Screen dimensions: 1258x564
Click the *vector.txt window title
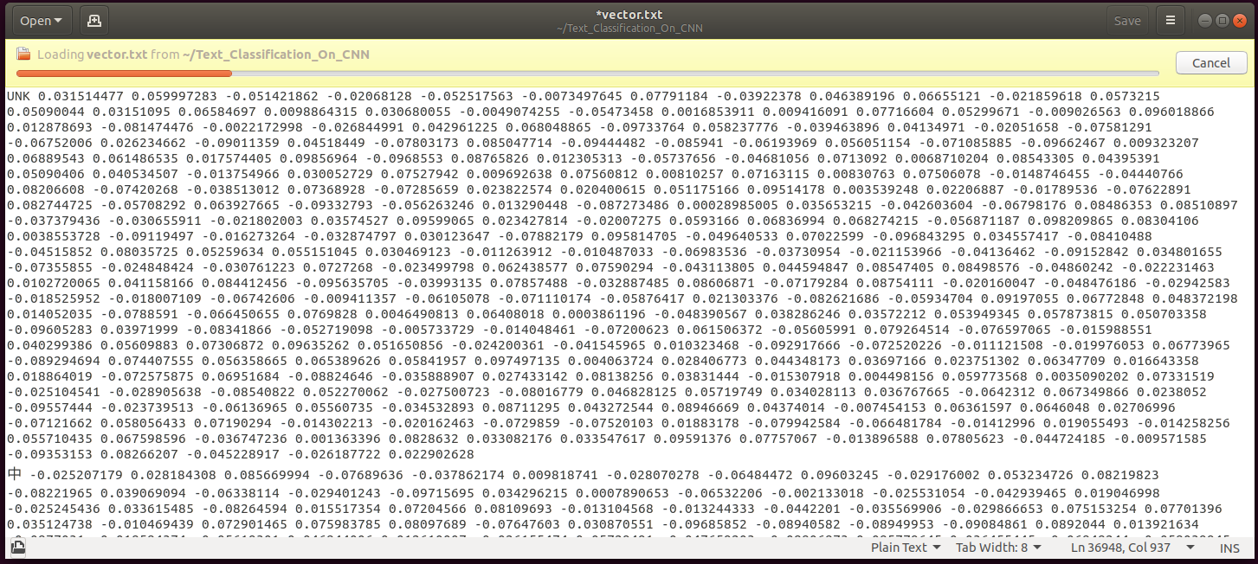629,15
